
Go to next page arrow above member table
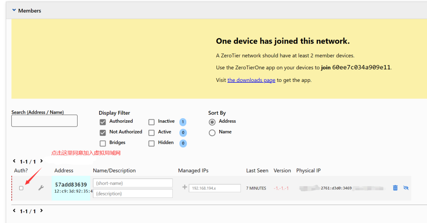pos(42,161)
